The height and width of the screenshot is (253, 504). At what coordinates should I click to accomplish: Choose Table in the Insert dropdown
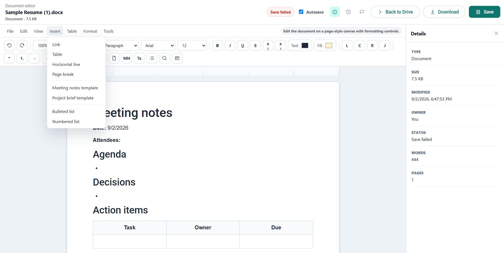(76, 54)
